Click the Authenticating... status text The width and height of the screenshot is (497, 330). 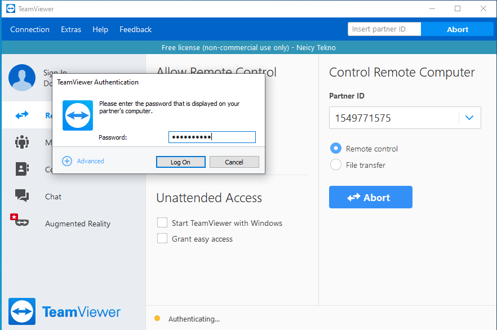coord(194,319)
